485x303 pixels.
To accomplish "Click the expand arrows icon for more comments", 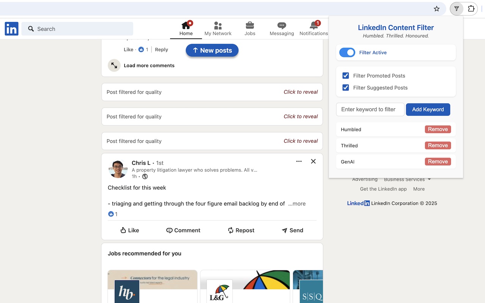I will click(114, 66).
